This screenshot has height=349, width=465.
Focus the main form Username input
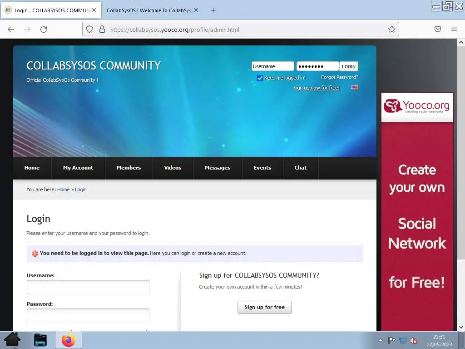tap(88, 287)
